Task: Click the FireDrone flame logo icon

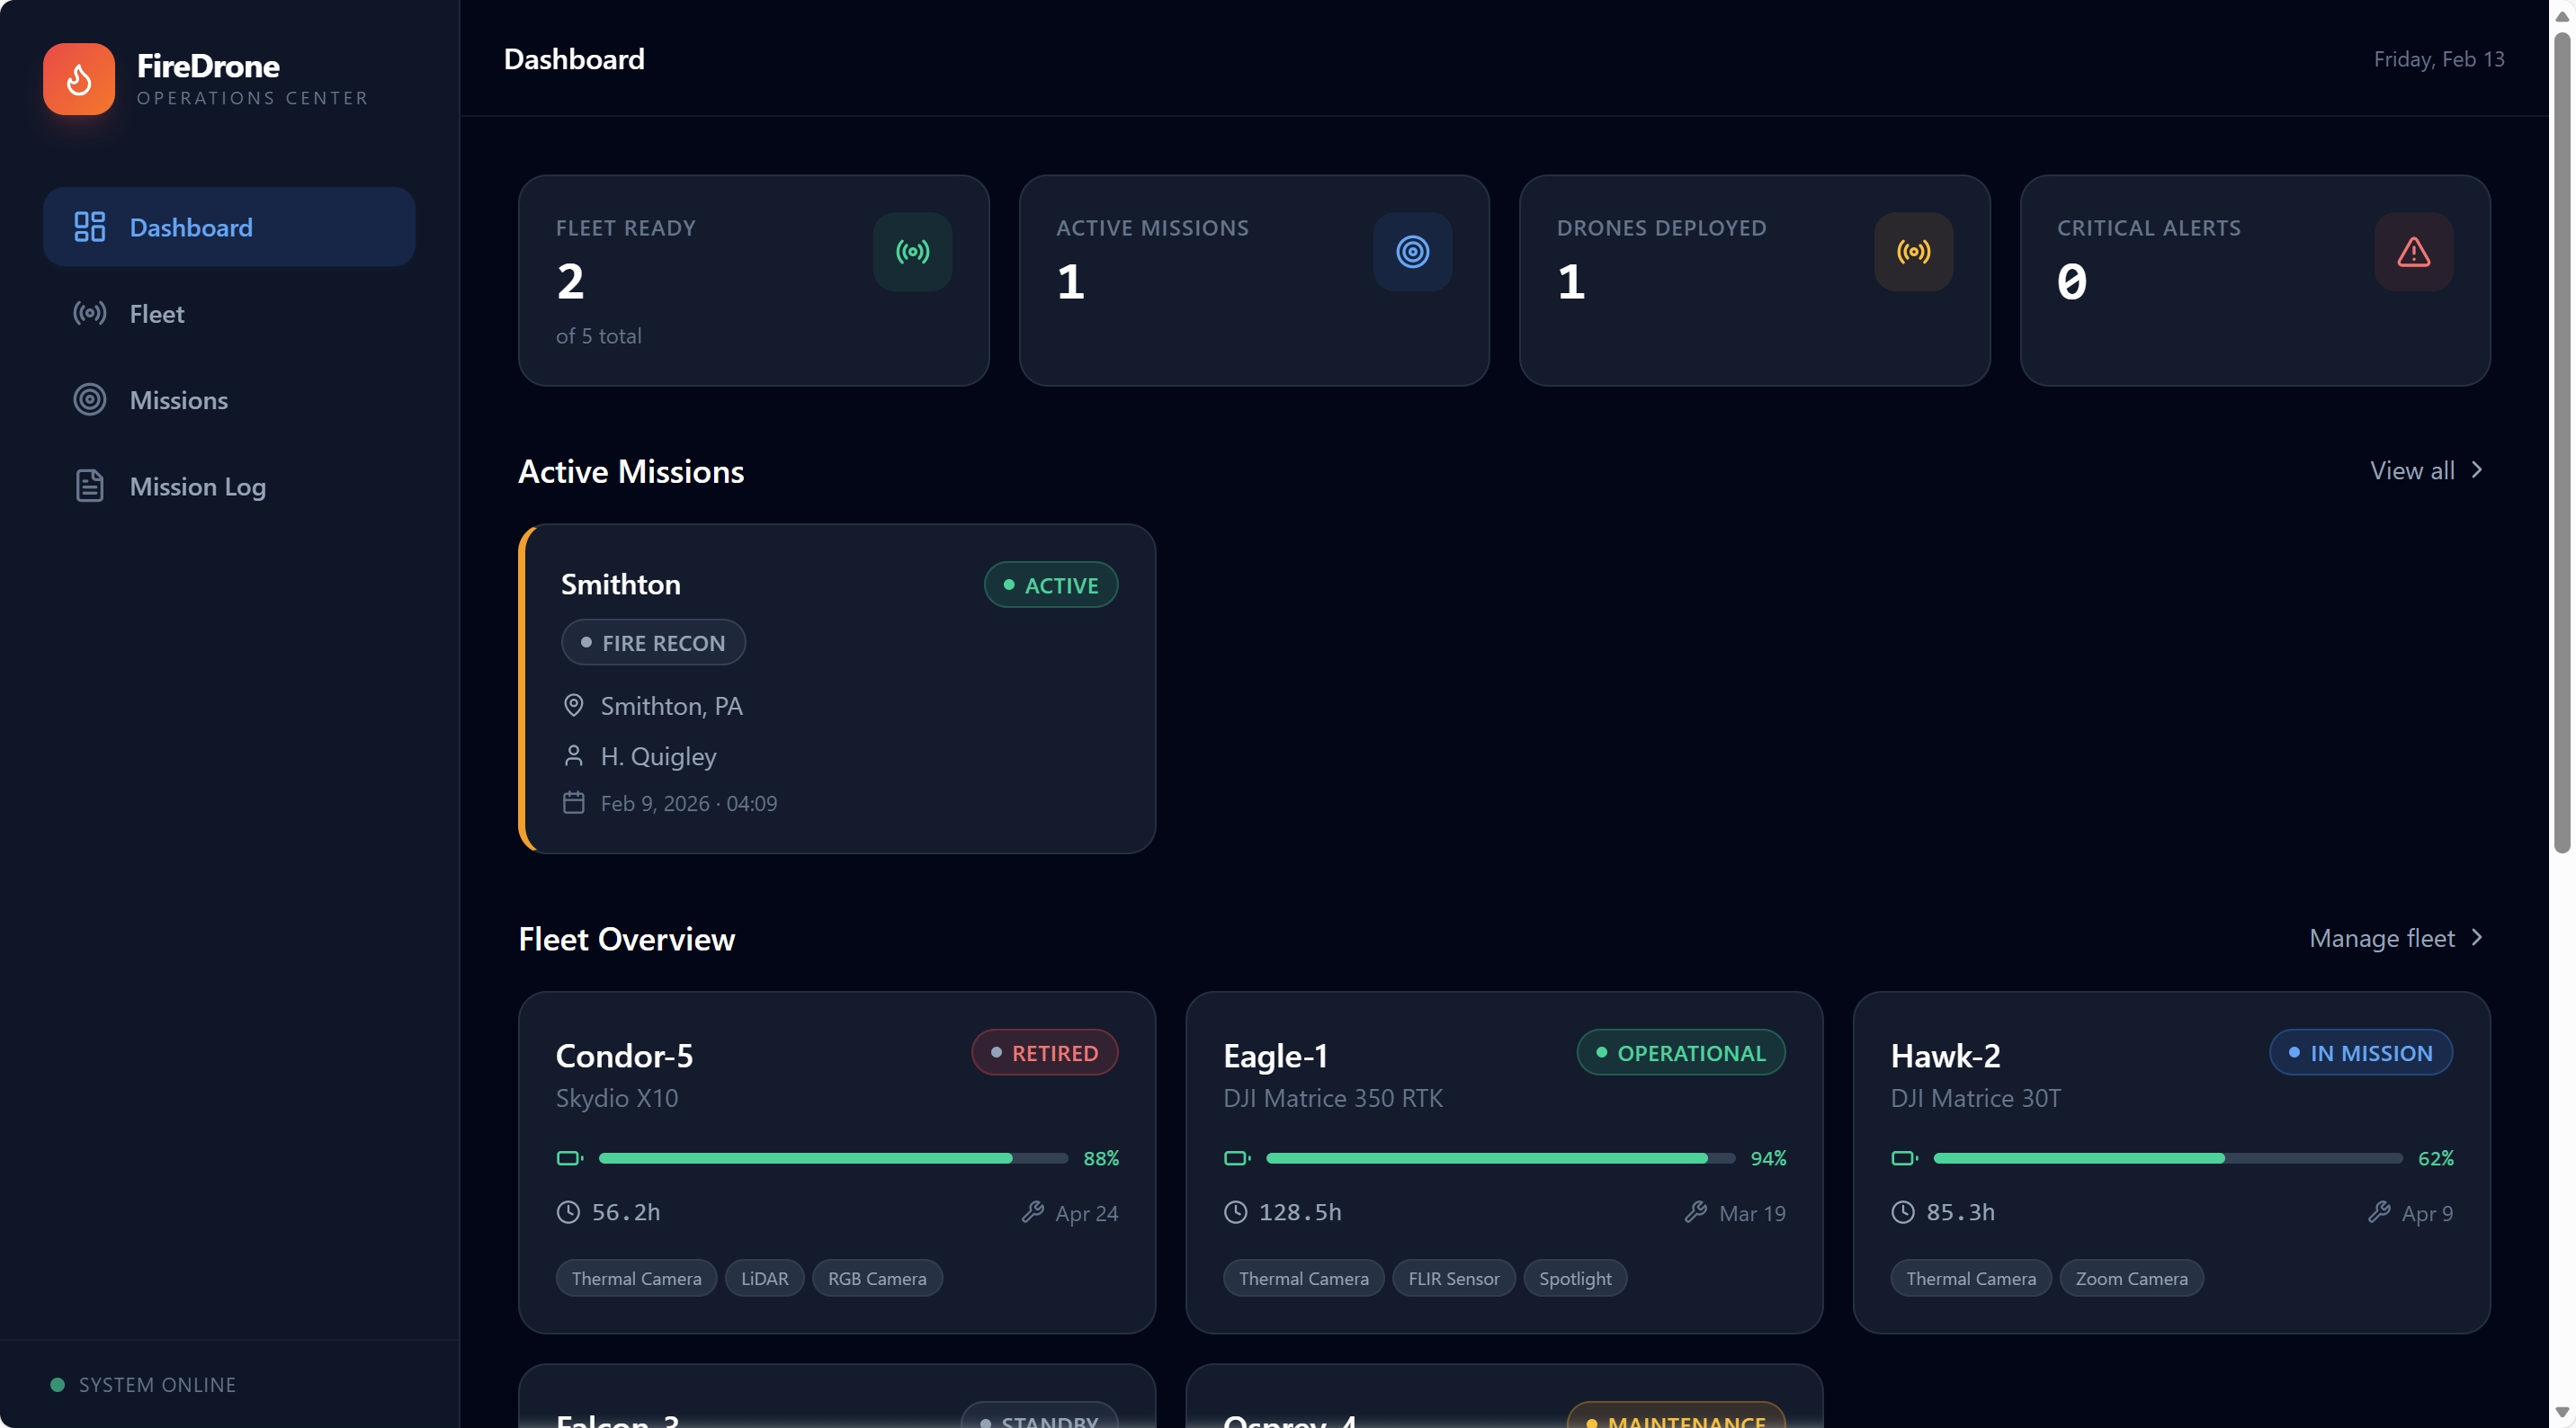Action: pyautogui.click(x=79, y=79)
